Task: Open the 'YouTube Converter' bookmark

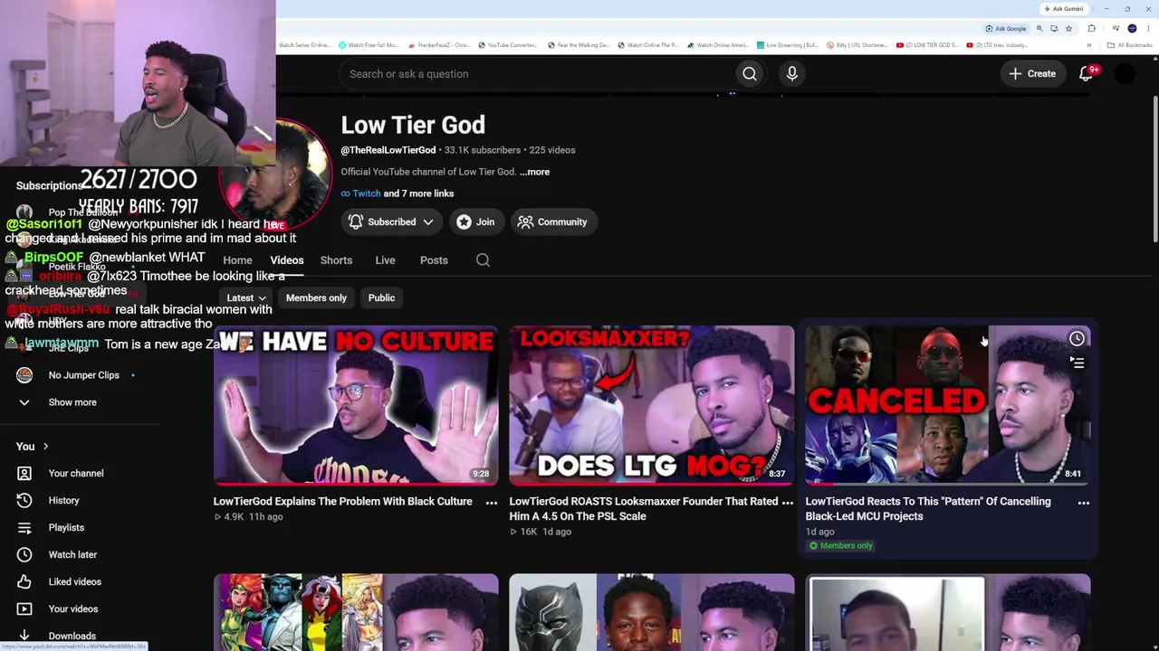Action: click(x=508, y=45)
